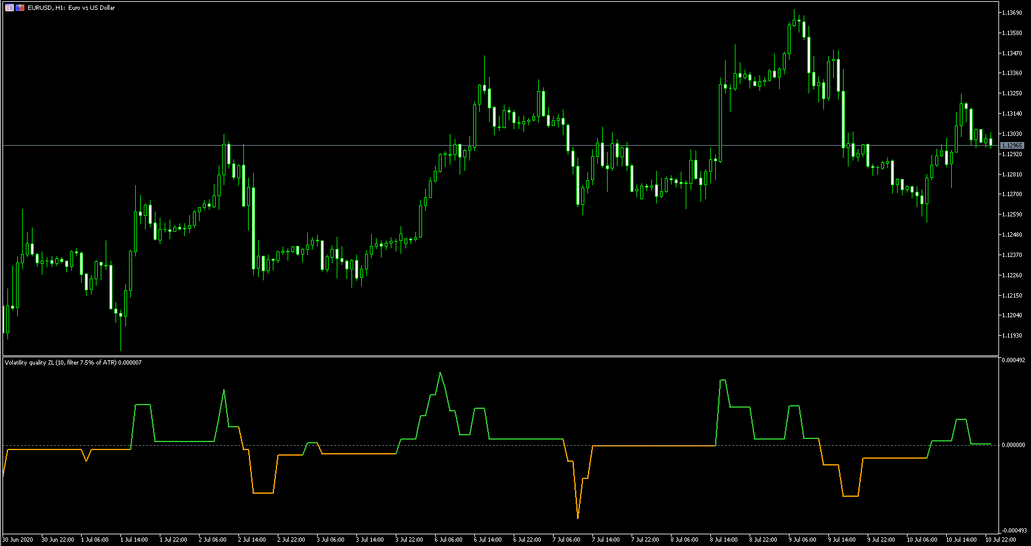Click the 9 Jul 14:00 time label

[x=842, y=540]
